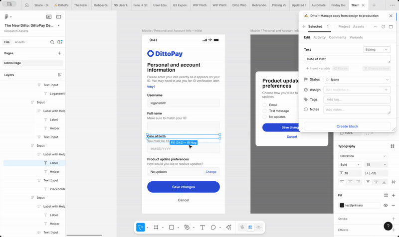Add a stroke with plus icon

click(394, 219)
